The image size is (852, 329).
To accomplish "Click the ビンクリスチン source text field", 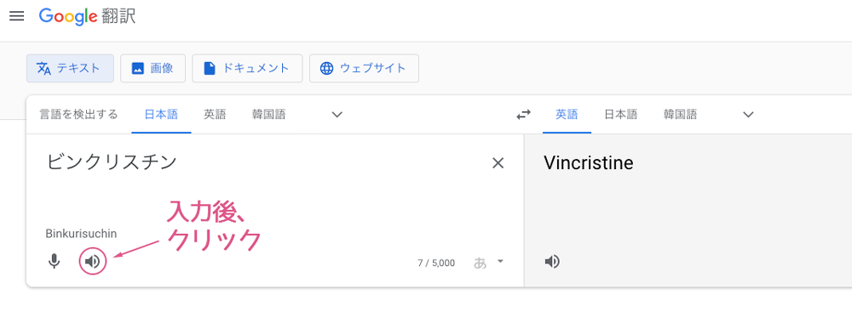I will (112, 162).
